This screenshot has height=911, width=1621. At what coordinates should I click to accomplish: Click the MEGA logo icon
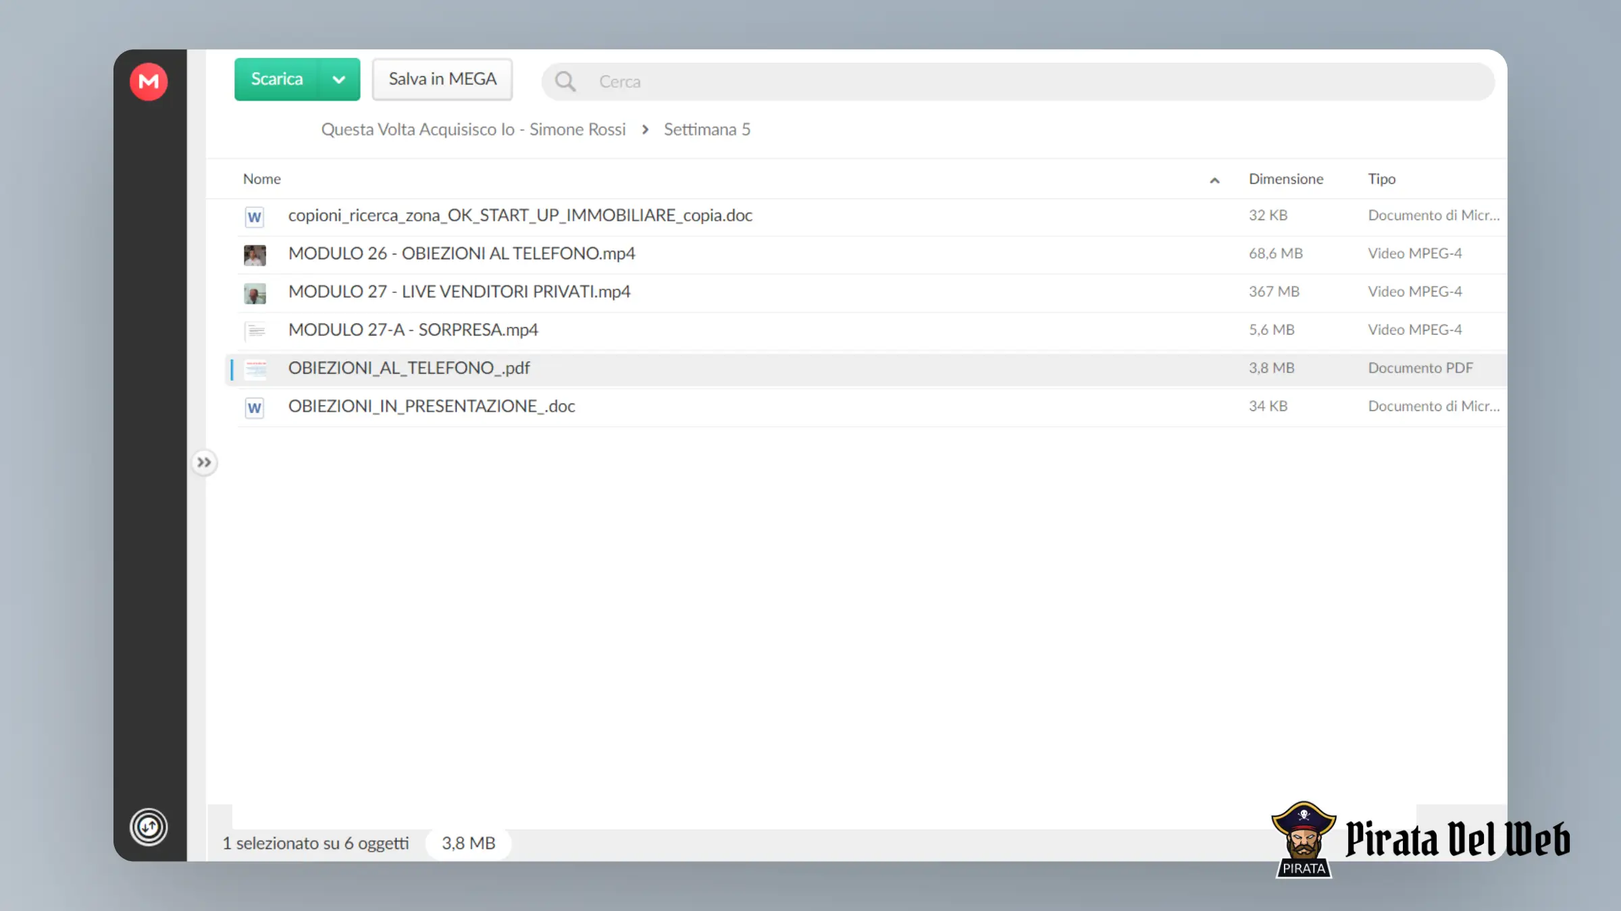point(149,82)
